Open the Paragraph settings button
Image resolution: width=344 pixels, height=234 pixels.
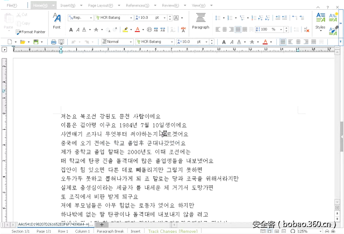click(x=200, y=21)
